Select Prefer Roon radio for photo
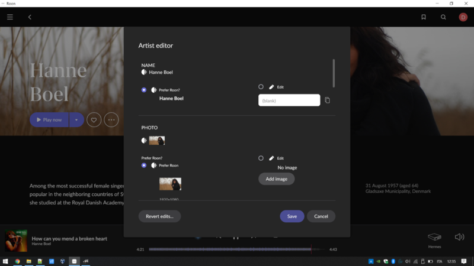474x266 pixels. click(x=144, y=166)
